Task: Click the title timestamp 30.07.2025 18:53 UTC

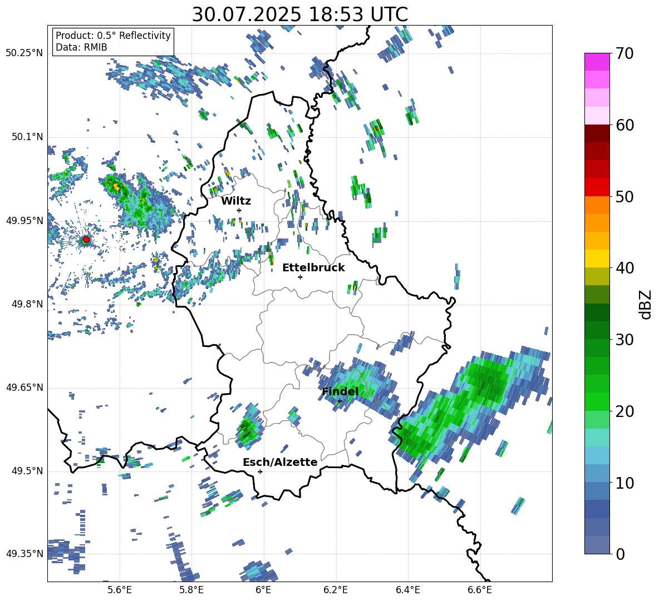Action: (300, 14)
